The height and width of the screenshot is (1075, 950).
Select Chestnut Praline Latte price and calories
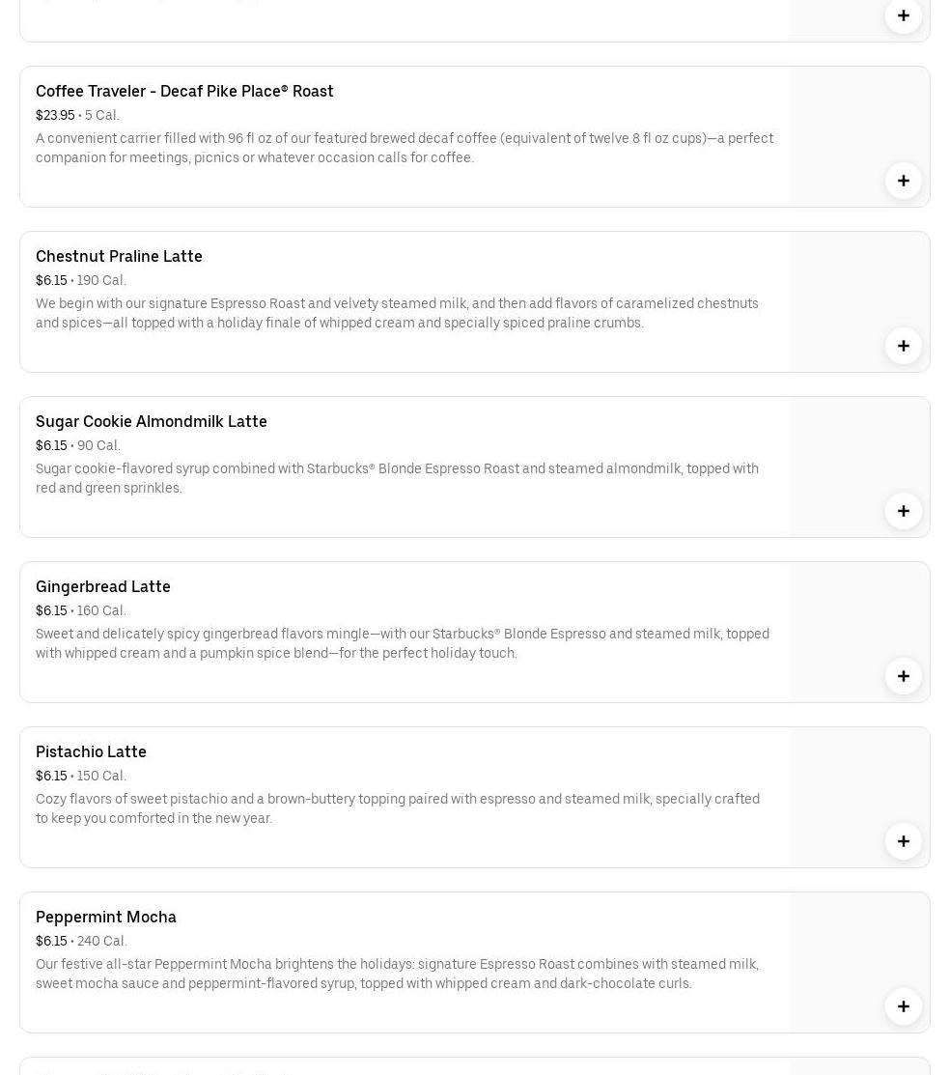[x=81, y=280]
